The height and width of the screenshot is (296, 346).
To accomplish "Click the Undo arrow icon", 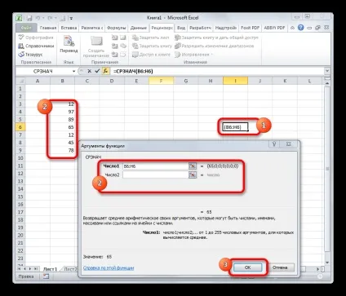I will click(38, 18).
